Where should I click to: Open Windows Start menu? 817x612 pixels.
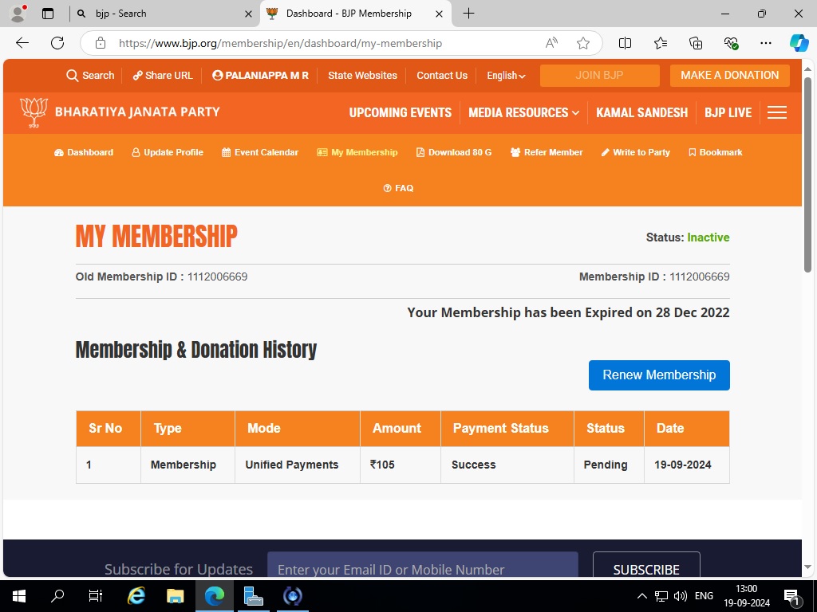(19, 596)
